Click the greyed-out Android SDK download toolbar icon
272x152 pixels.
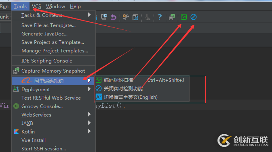tap(148, 17)
